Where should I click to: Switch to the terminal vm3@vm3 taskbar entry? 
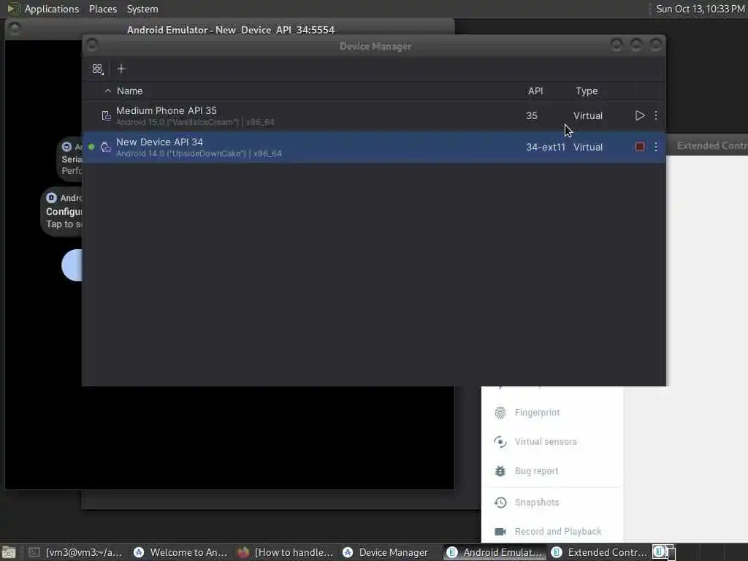point(75,552)
